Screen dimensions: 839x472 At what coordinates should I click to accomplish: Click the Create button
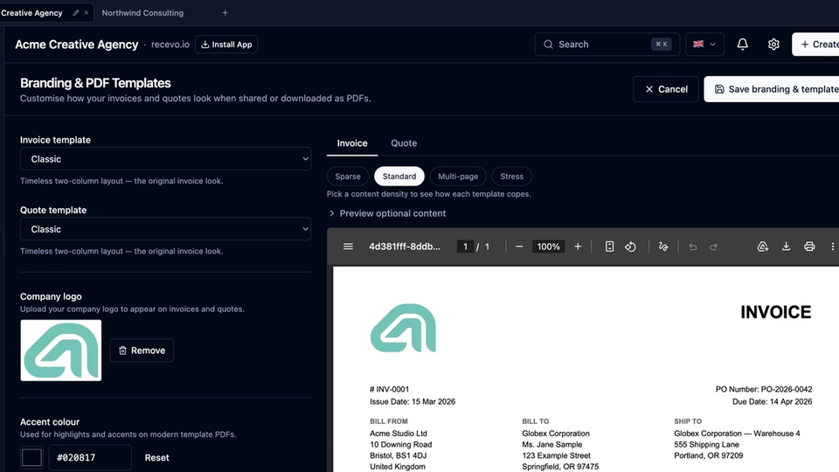[815, 45]
